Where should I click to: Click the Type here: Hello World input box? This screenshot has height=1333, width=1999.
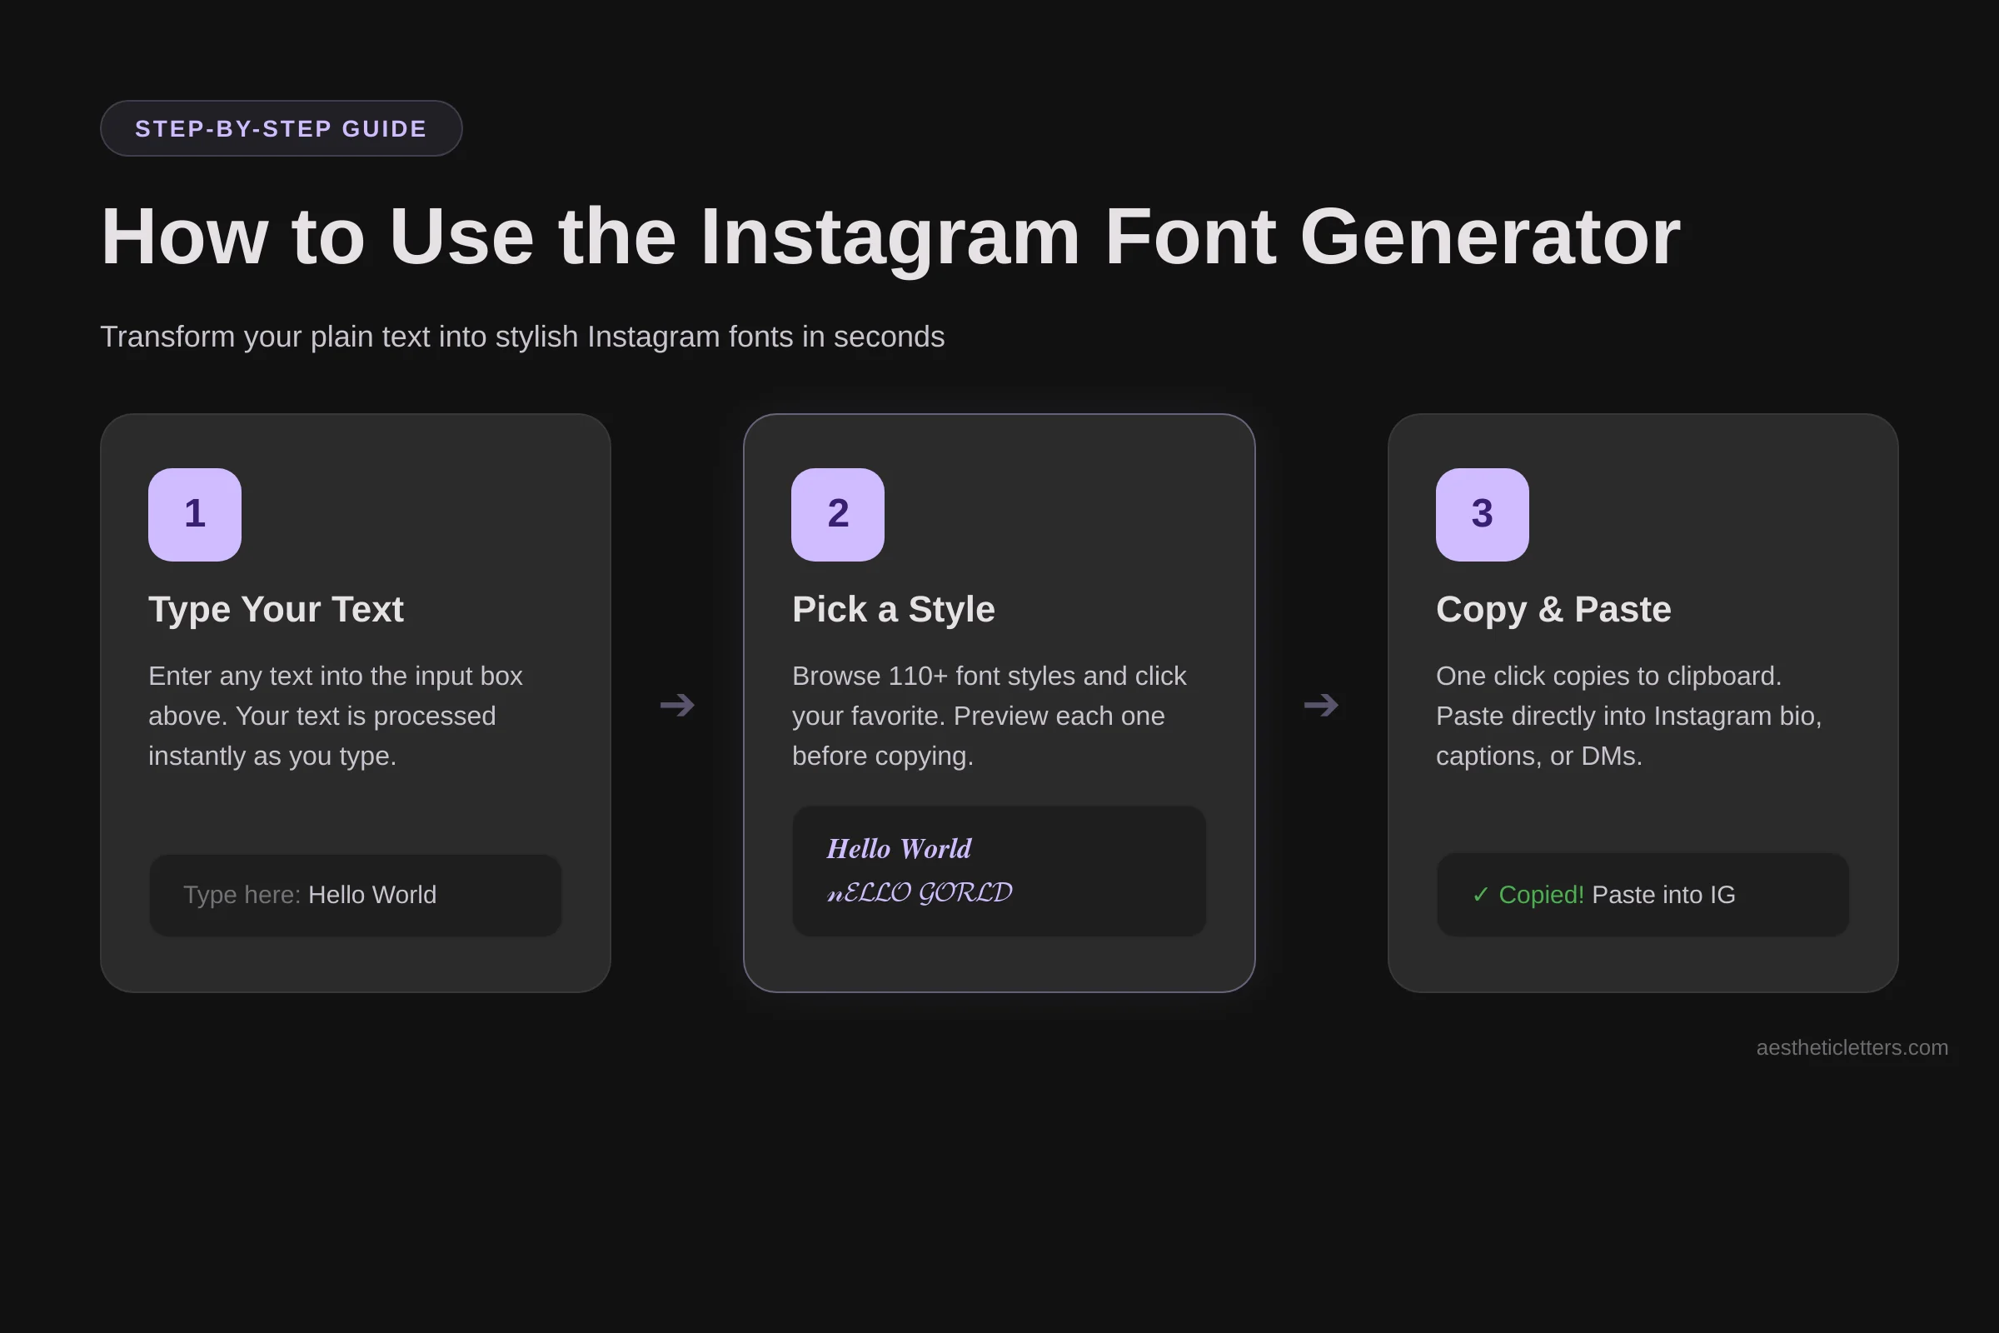(x=356, y=895)
